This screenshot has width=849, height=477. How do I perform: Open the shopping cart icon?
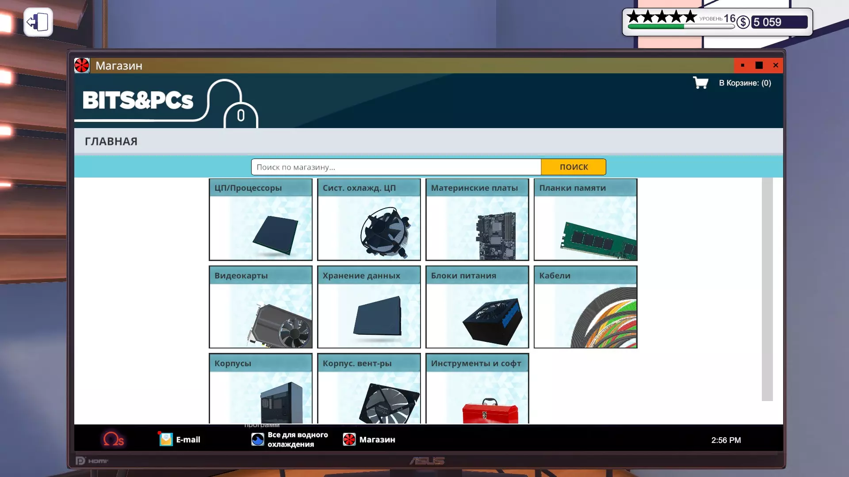[700, 83]
